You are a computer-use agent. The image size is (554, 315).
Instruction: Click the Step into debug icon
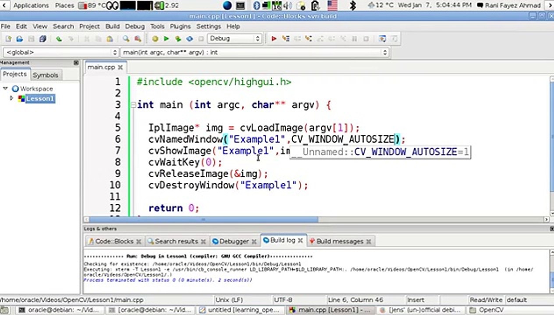(x=309, y=39)
